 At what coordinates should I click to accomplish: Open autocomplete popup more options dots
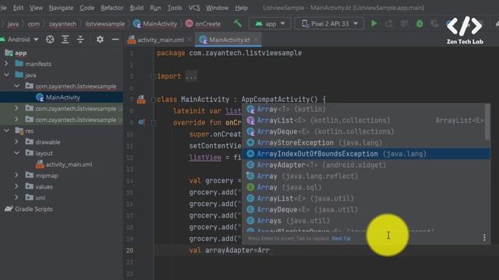coord(484,237)
